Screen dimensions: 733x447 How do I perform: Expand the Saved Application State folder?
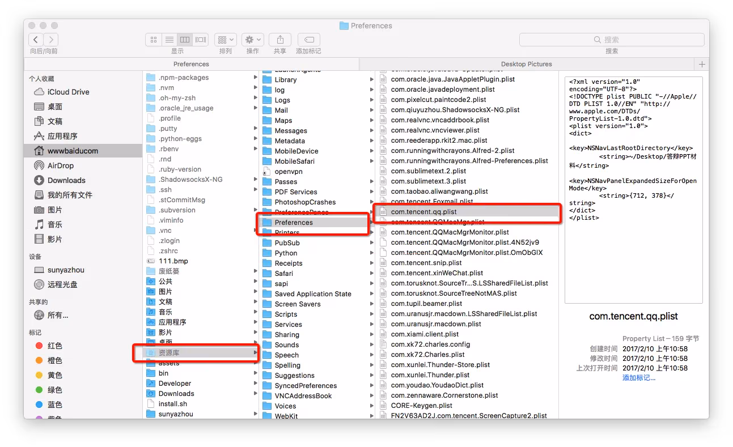(312, 294)
